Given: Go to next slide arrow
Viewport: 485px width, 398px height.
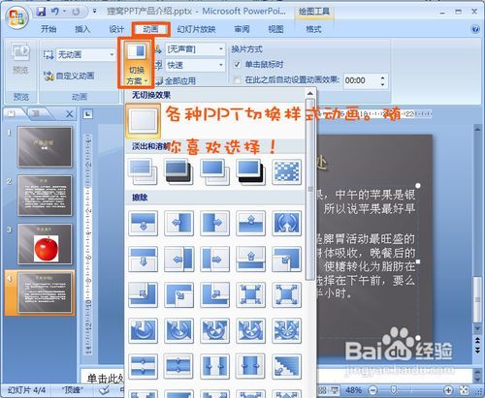Looking at the screenshot, I should (478, 350).
